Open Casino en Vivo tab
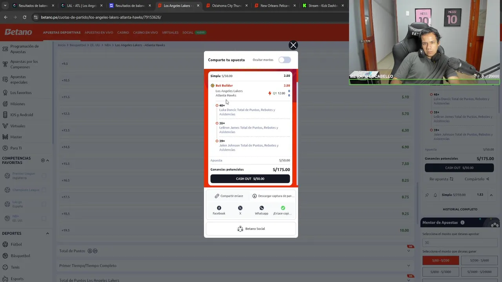The image size is (502, 282). coord(145,33)
